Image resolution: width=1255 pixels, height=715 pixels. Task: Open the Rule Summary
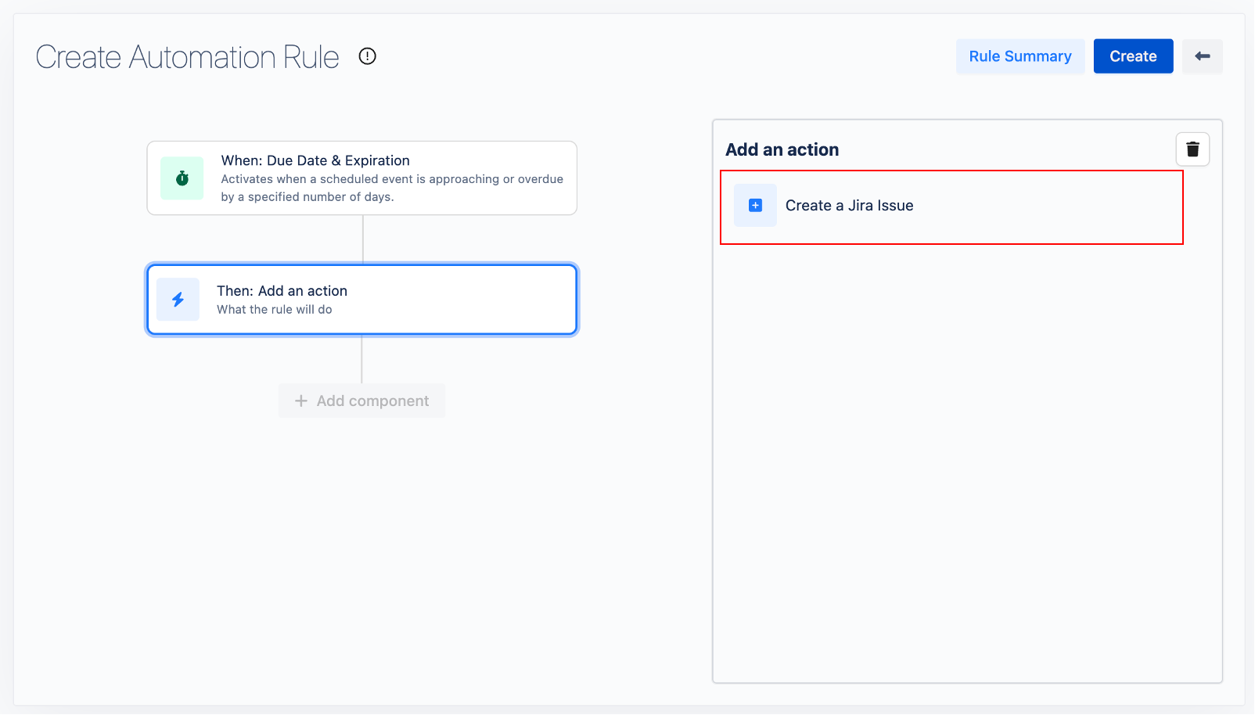[x=1019, y=56]
